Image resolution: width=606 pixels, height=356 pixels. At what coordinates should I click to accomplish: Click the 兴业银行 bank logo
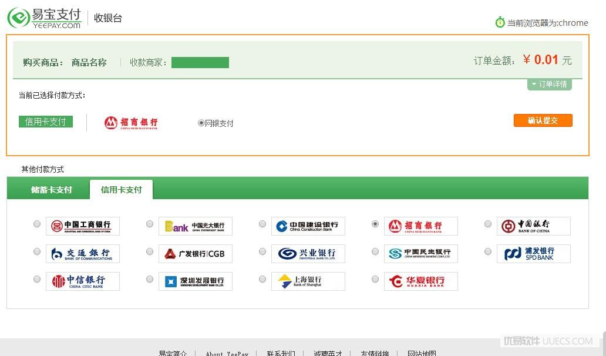pyautogui.click(x=308, y=254)
